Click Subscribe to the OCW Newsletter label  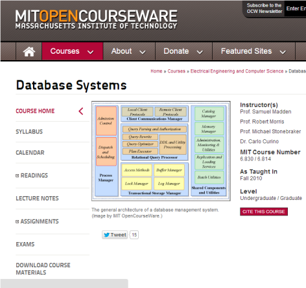tap(265, 8)
